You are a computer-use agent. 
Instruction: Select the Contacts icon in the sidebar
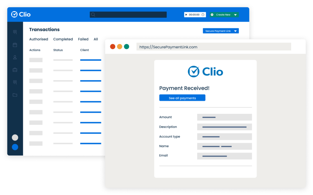[x=15, y=57]
